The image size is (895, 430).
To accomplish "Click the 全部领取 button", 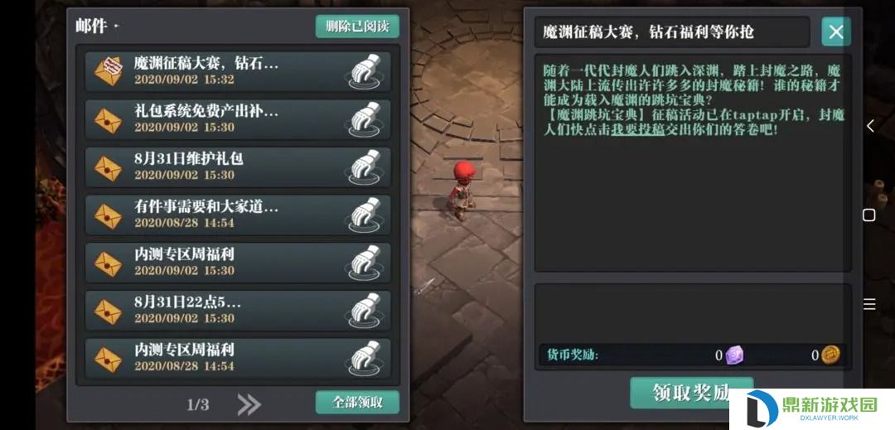I will pos(357,402).
